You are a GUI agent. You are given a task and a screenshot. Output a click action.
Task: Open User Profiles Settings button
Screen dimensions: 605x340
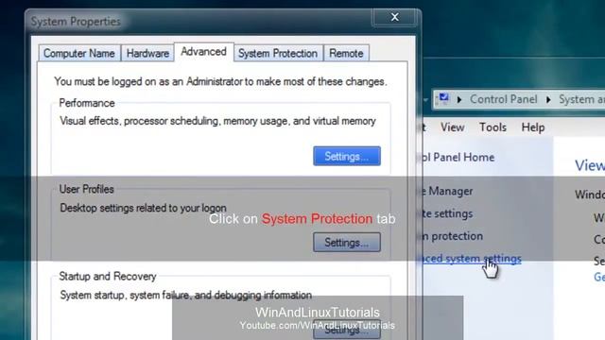pyautogui.click(x=347, y=243)
